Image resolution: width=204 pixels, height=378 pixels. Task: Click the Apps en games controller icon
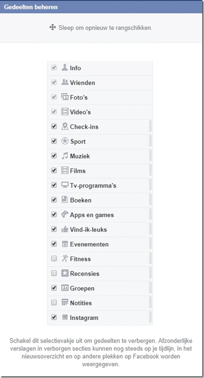pyautogui.click(x=64, y=214)
